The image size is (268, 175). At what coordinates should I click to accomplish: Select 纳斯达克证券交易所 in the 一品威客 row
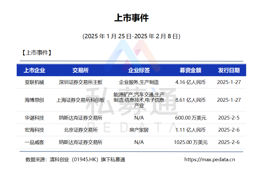point(81,142)
